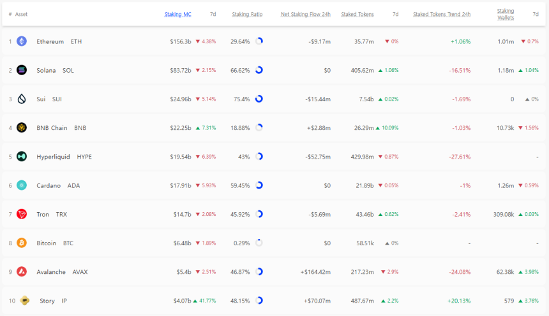Sort by Staked Tokens column header
This screenshot has height=316, width=549.
[357, 14]
